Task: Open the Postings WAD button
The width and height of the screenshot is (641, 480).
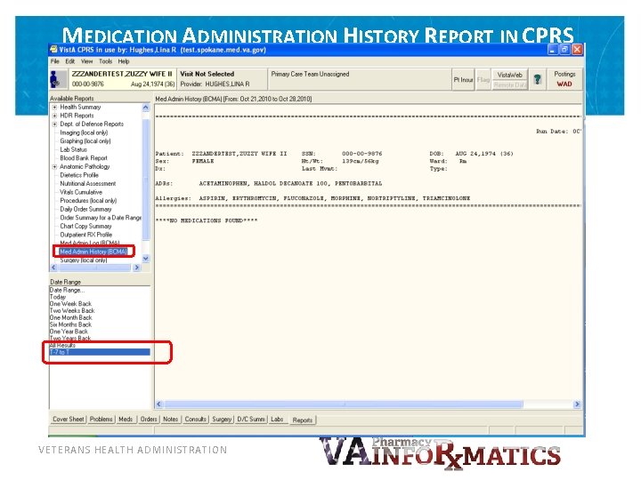Action: (564, 79)
